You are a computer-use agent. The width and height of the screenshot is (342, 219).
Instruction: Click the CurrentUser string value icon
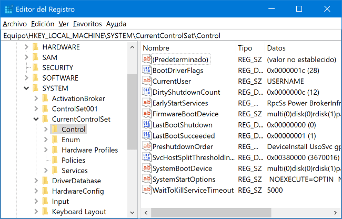tap(147, 81)
